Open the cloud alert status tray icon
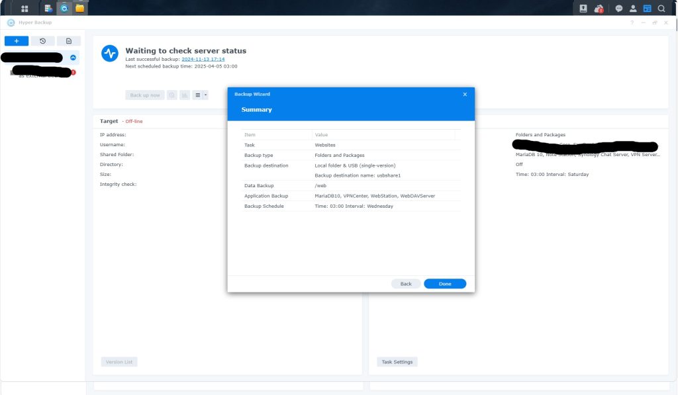The height and width of the screenshot is (395, 678). pyautogui.click(x=599, y=8)
